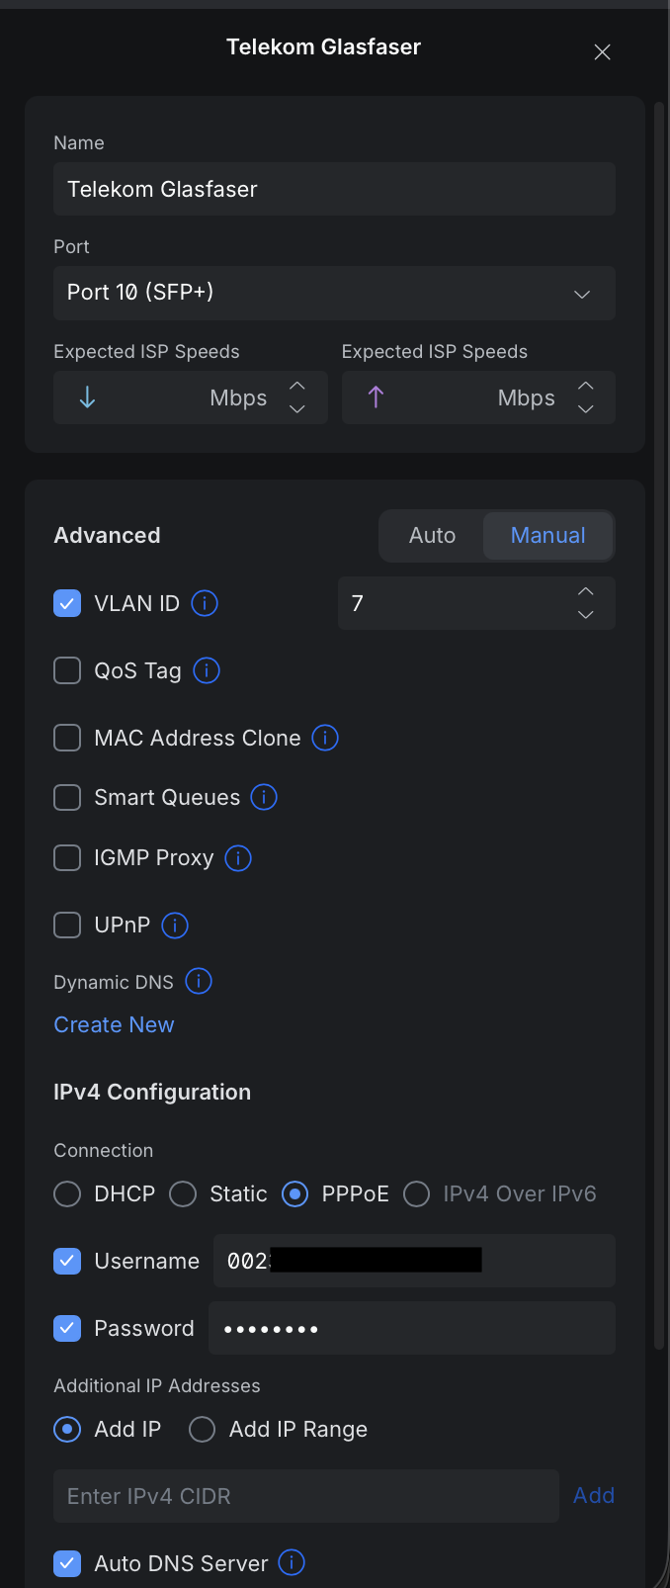Open the VLAN ID info tooltip
Image resolution: width=670 pixels, height=1588 pixels.
tap(204, 603)
